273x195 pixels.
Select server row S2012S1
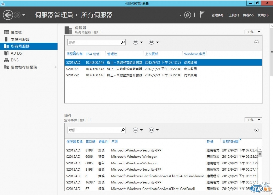[x=163, y=69]
